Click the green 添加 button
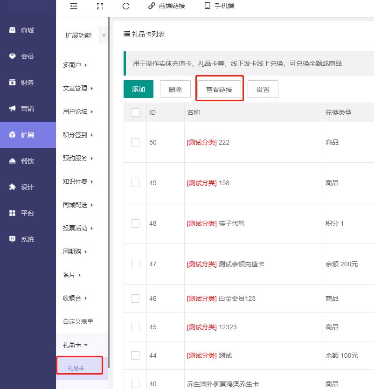This screenshot has width=374, height=389. click(x=139, y=89)
